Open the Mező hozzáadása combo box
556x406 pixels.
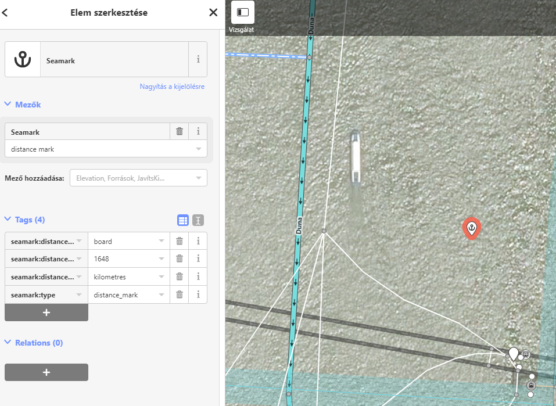(138, 178)
